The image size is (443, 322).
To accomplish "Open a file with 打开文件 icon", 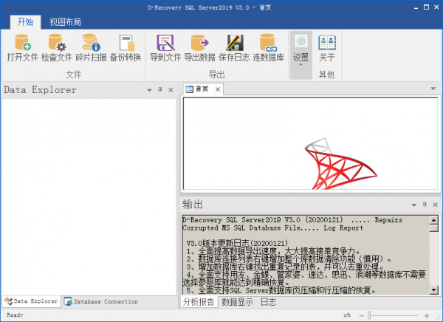I will click(23, 48).
